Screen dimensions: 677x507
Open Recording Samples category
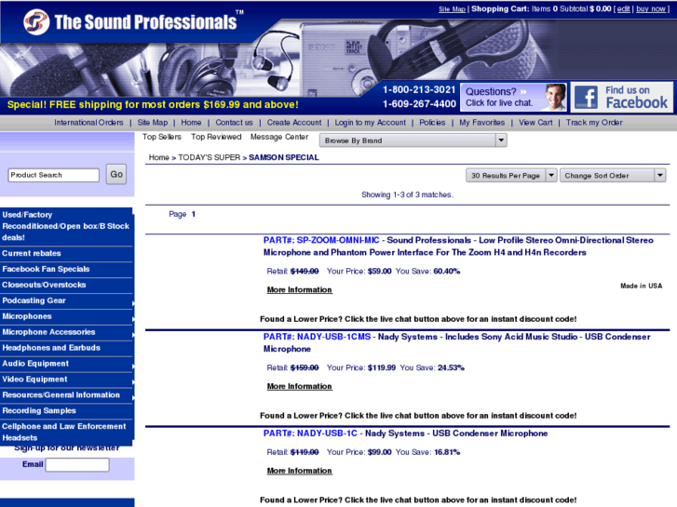pos(66,411)
